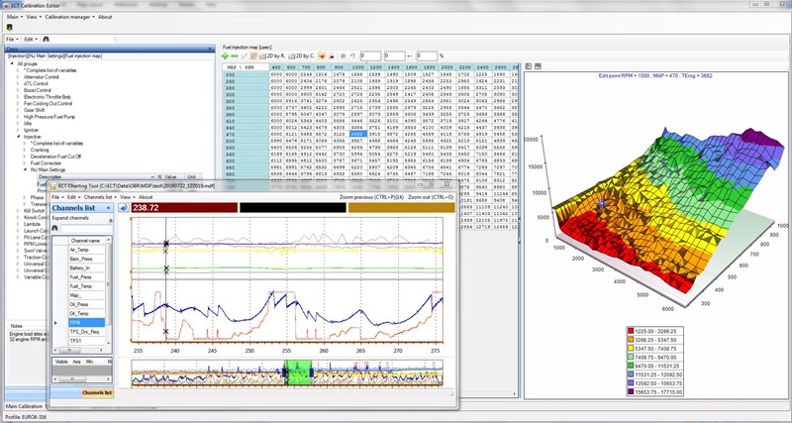Click the green shield icon below Main menu

tap(9, 28)
